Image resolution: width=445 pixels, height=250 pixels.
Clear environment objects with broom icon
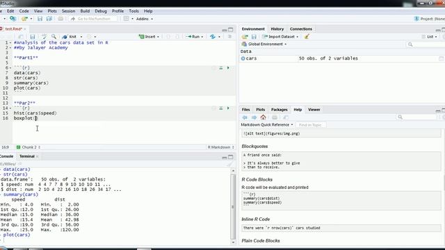307,37
